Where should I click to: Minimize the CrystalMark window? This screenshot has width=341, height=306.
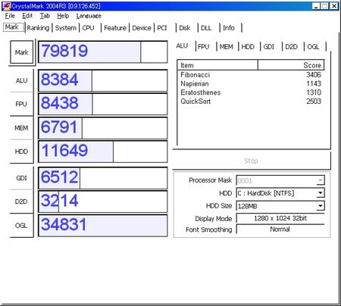(x=316, y=6)
